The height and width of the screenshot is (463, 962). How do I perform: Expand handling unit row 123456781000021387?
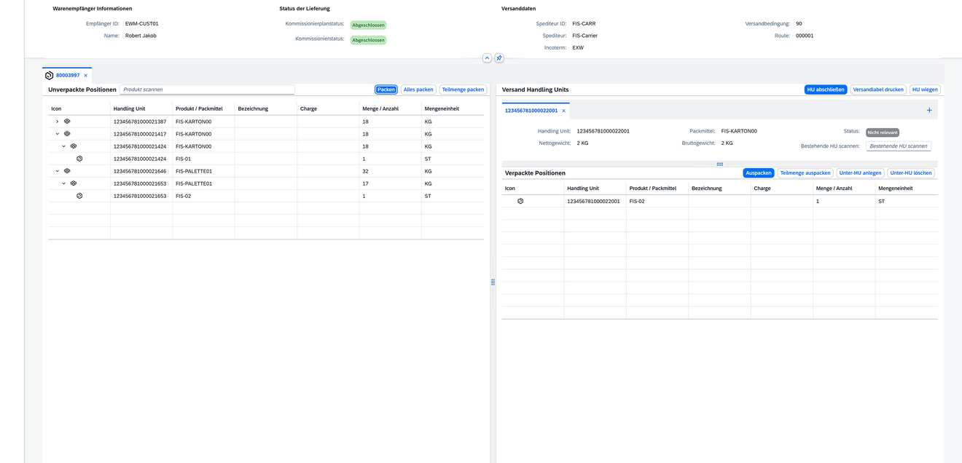pos(58,122)
